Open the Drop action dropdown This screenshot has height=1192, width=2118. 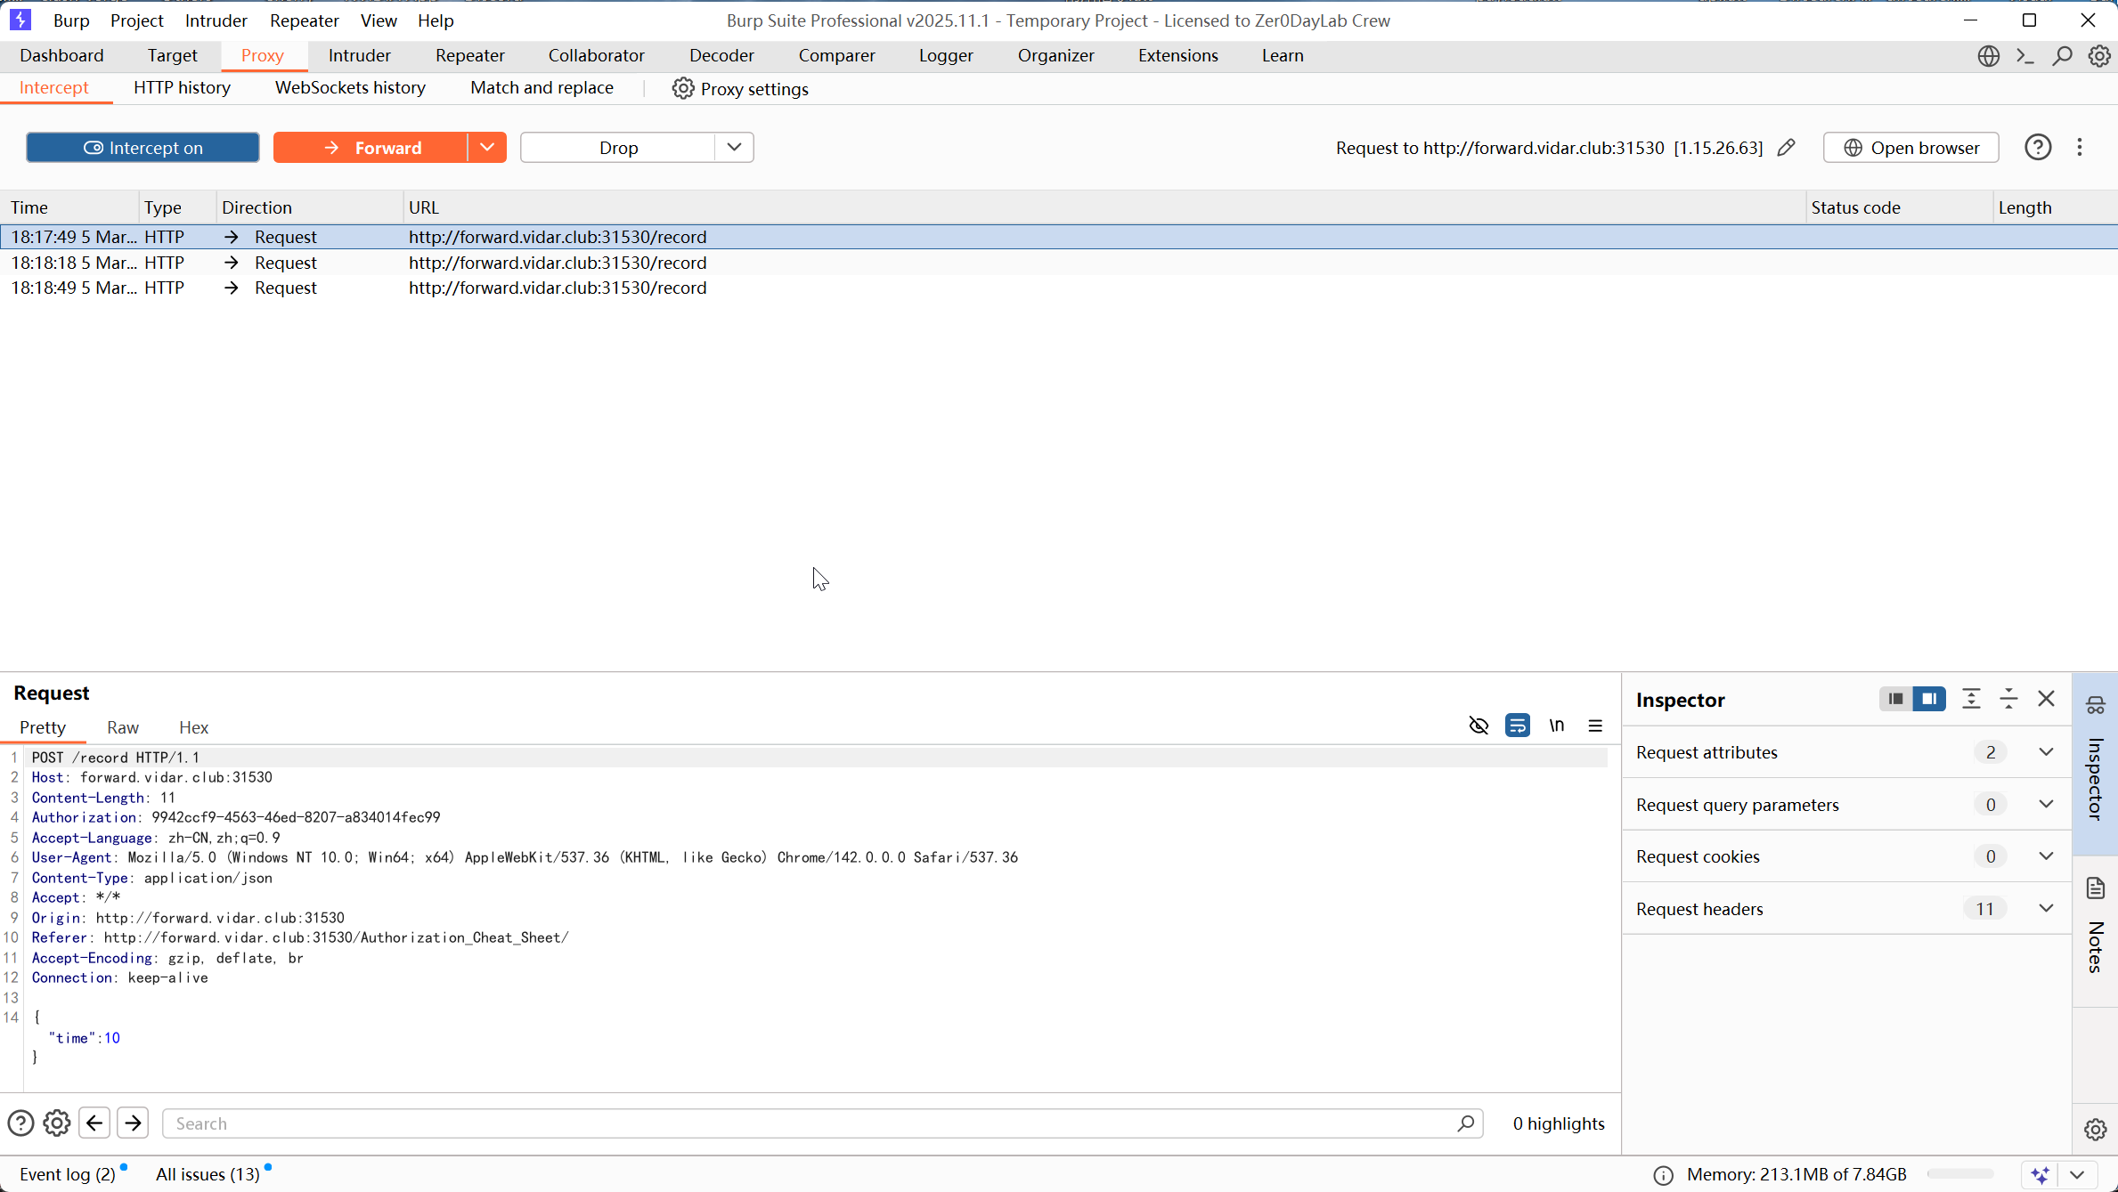(x=733, y=147)
